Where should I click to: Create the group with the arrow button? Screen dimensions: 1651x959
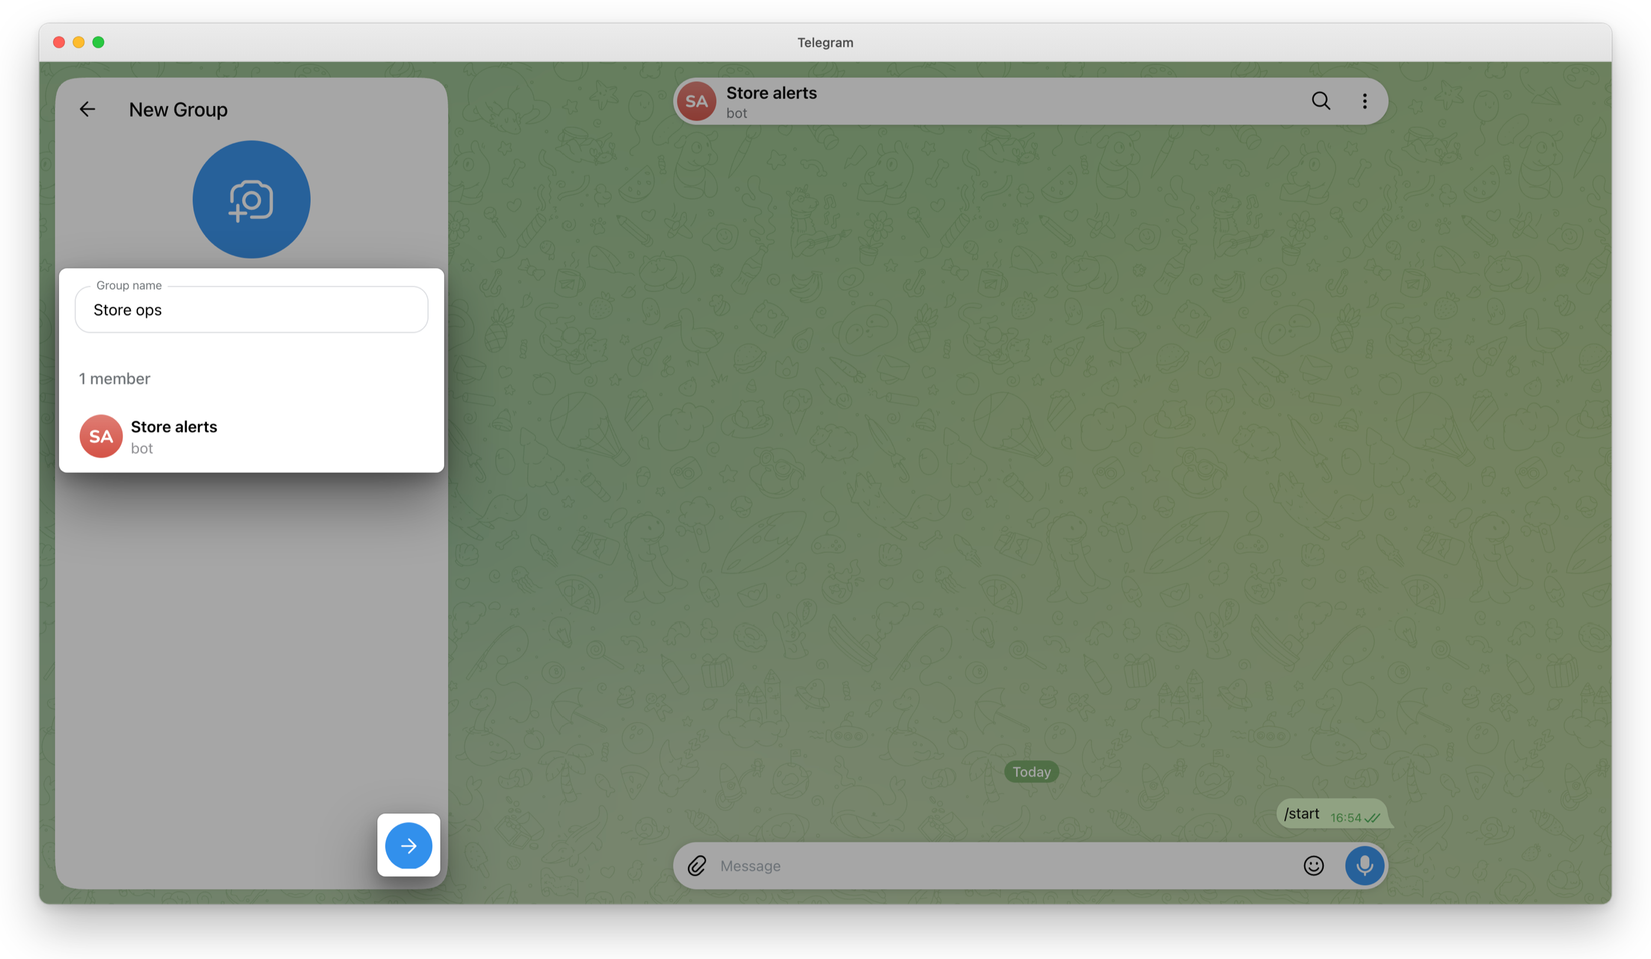(408, 846)
